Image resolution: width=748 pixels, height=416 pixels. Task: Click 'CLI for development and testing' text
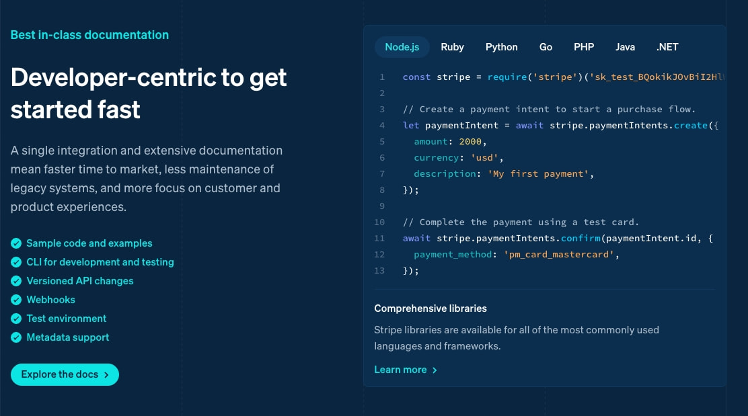pos(100,262)
